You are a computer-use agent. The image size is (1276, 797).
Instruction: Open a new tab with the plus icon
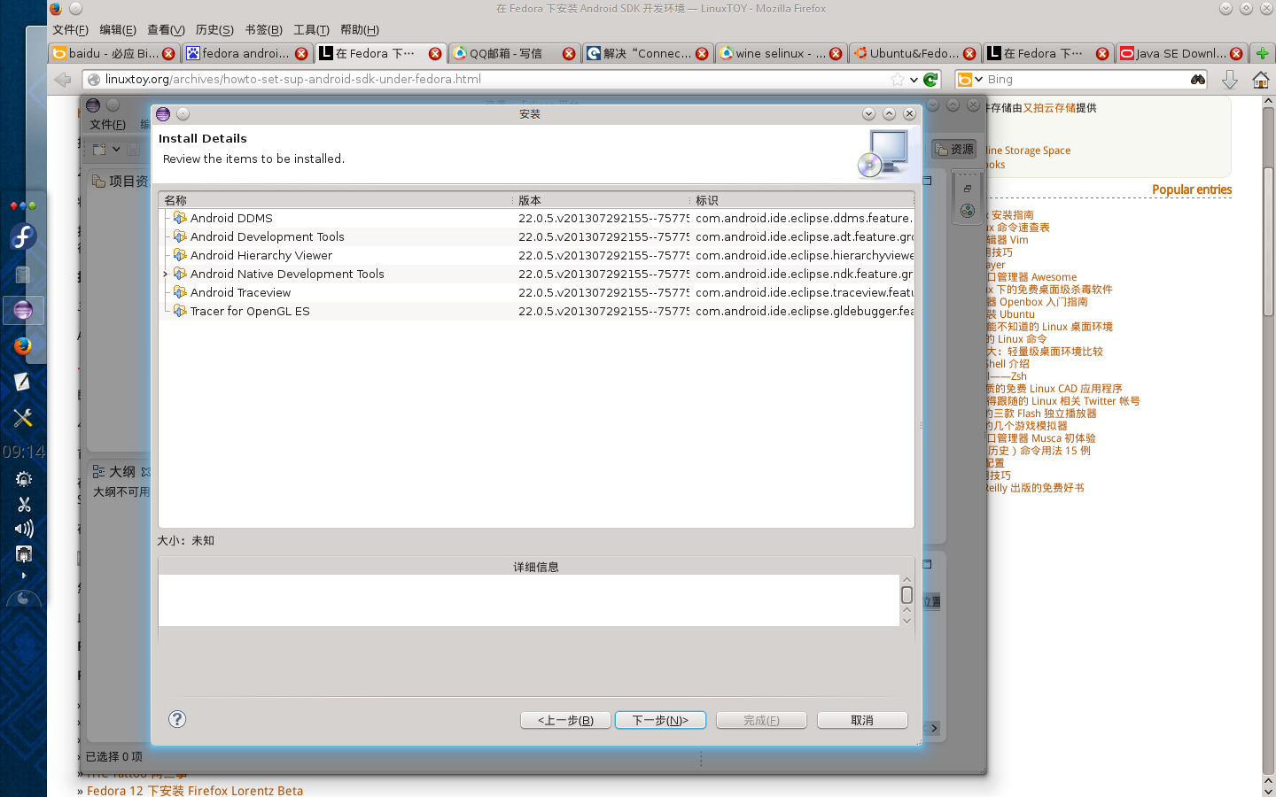[1262, 53]
